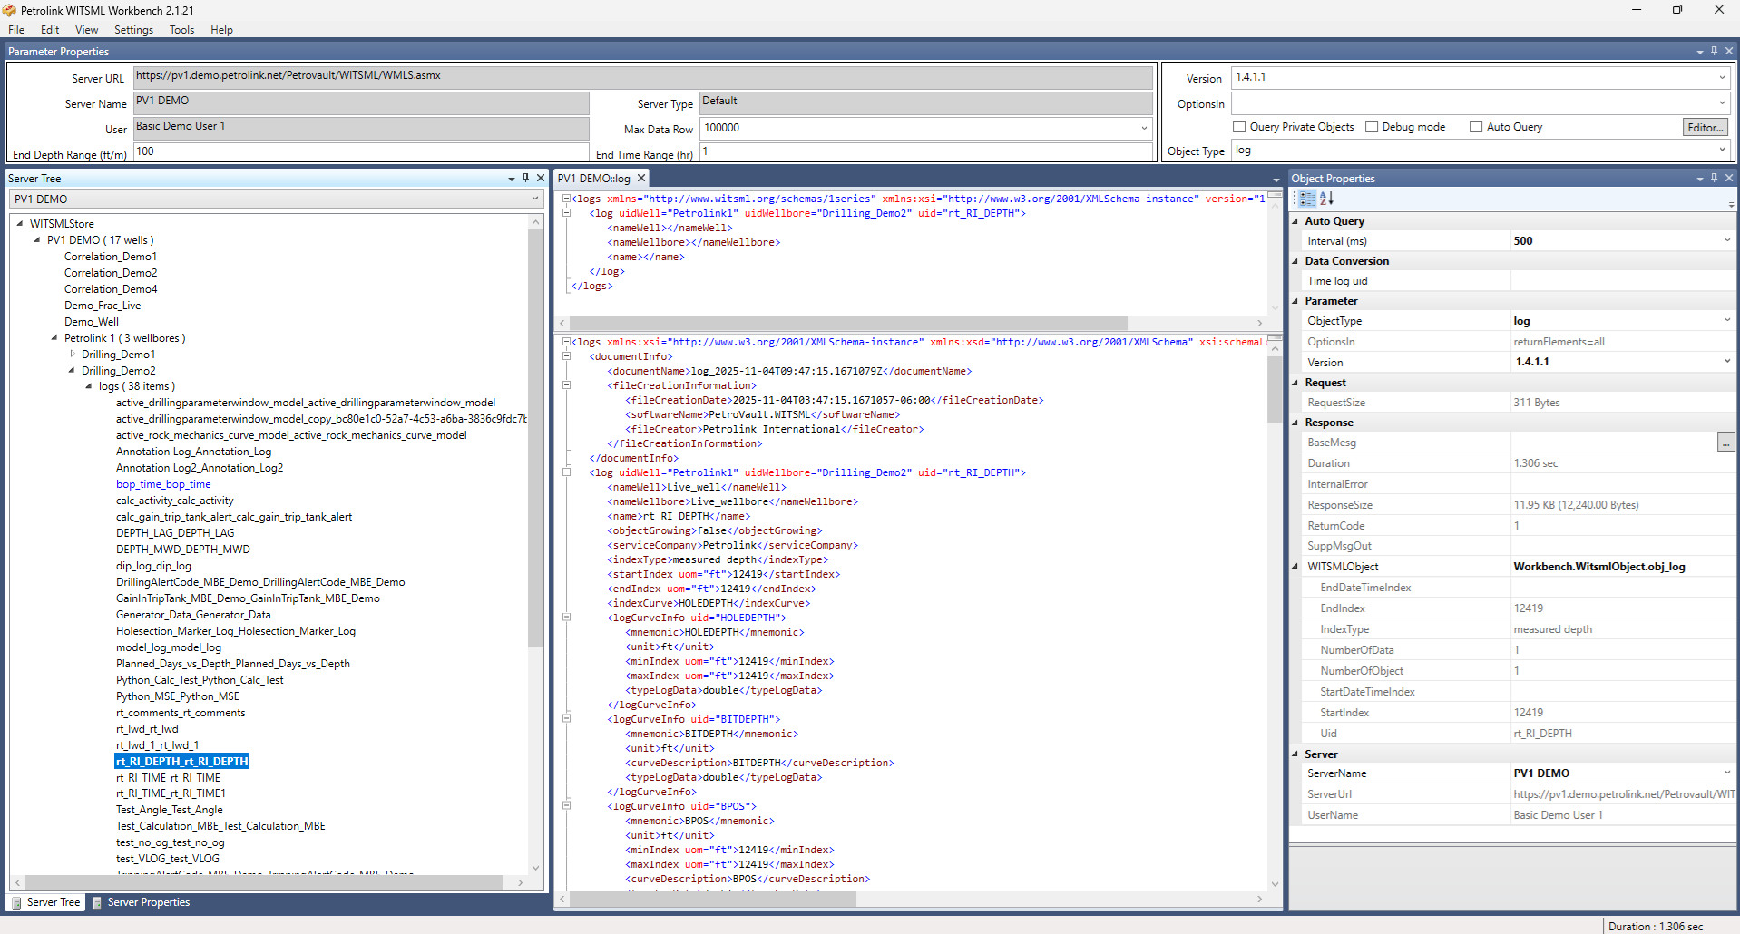Open the Tools menu

(181, 30)
